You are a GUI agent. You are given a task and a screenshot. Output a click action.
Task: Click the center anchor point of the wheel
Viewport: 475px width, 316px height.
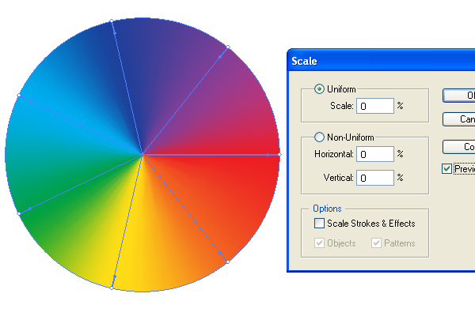pos(142,155)
